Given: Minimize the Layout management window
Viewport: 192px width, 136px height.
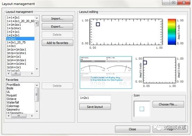Looking at the screenshot, I should pos(166,2).
